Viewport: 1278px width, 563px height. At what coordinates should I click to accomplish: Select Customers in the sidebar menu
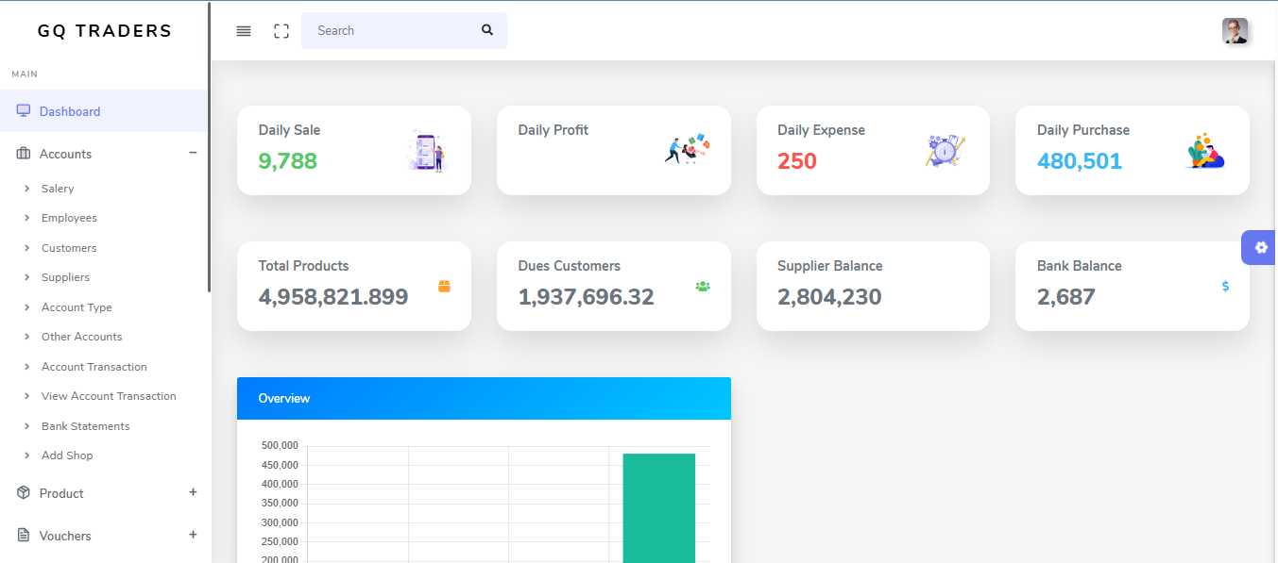68,247
